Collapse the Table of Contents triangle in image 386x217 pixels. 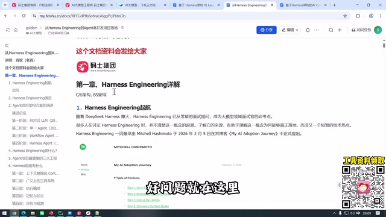[115, 178]
